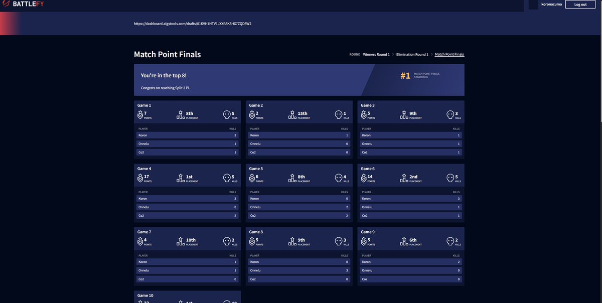Click the Match Point Finals page title
The height and width of the screenshot is (303, 602).
(167, 54)
